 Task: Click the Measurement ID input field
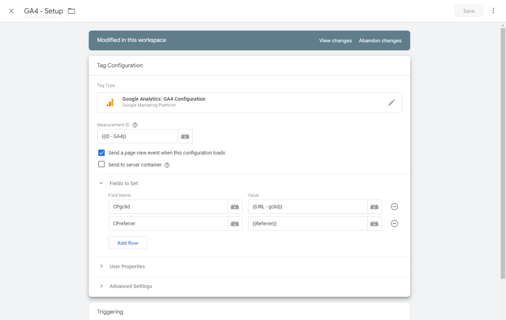coord(137,136)
